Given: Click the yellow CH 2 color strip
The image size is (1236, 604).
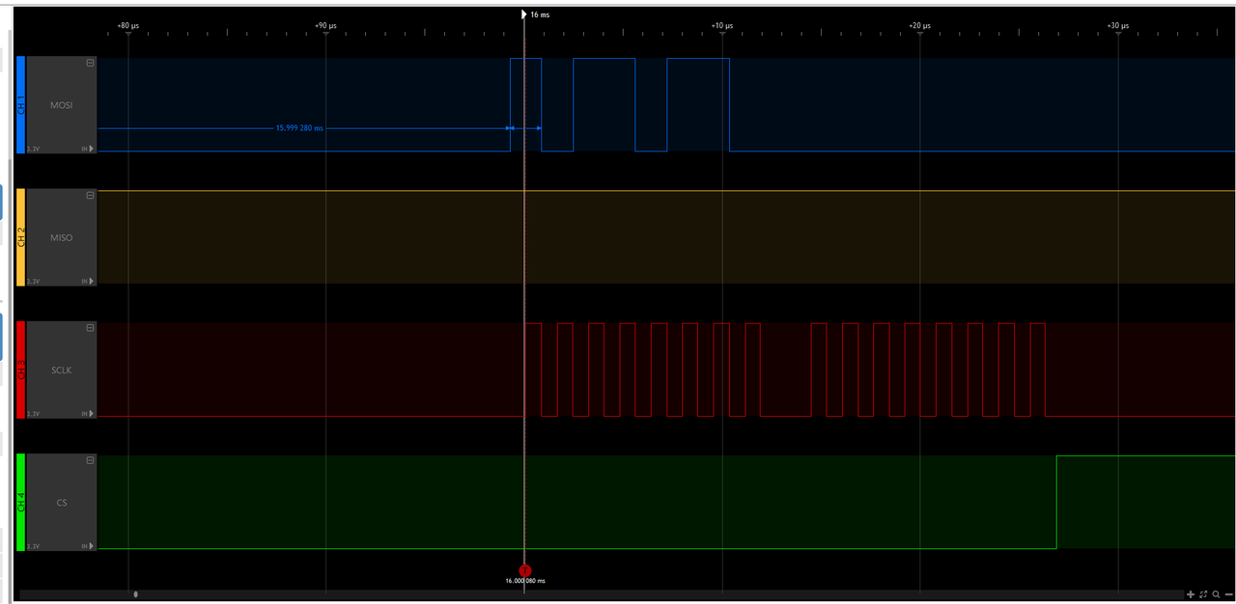Looking at the screenshot, I should (20, 237).
